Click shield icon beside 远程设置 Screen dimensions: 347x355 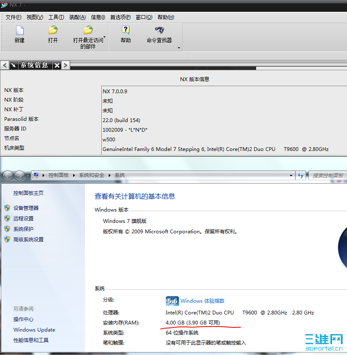(7, 218)
